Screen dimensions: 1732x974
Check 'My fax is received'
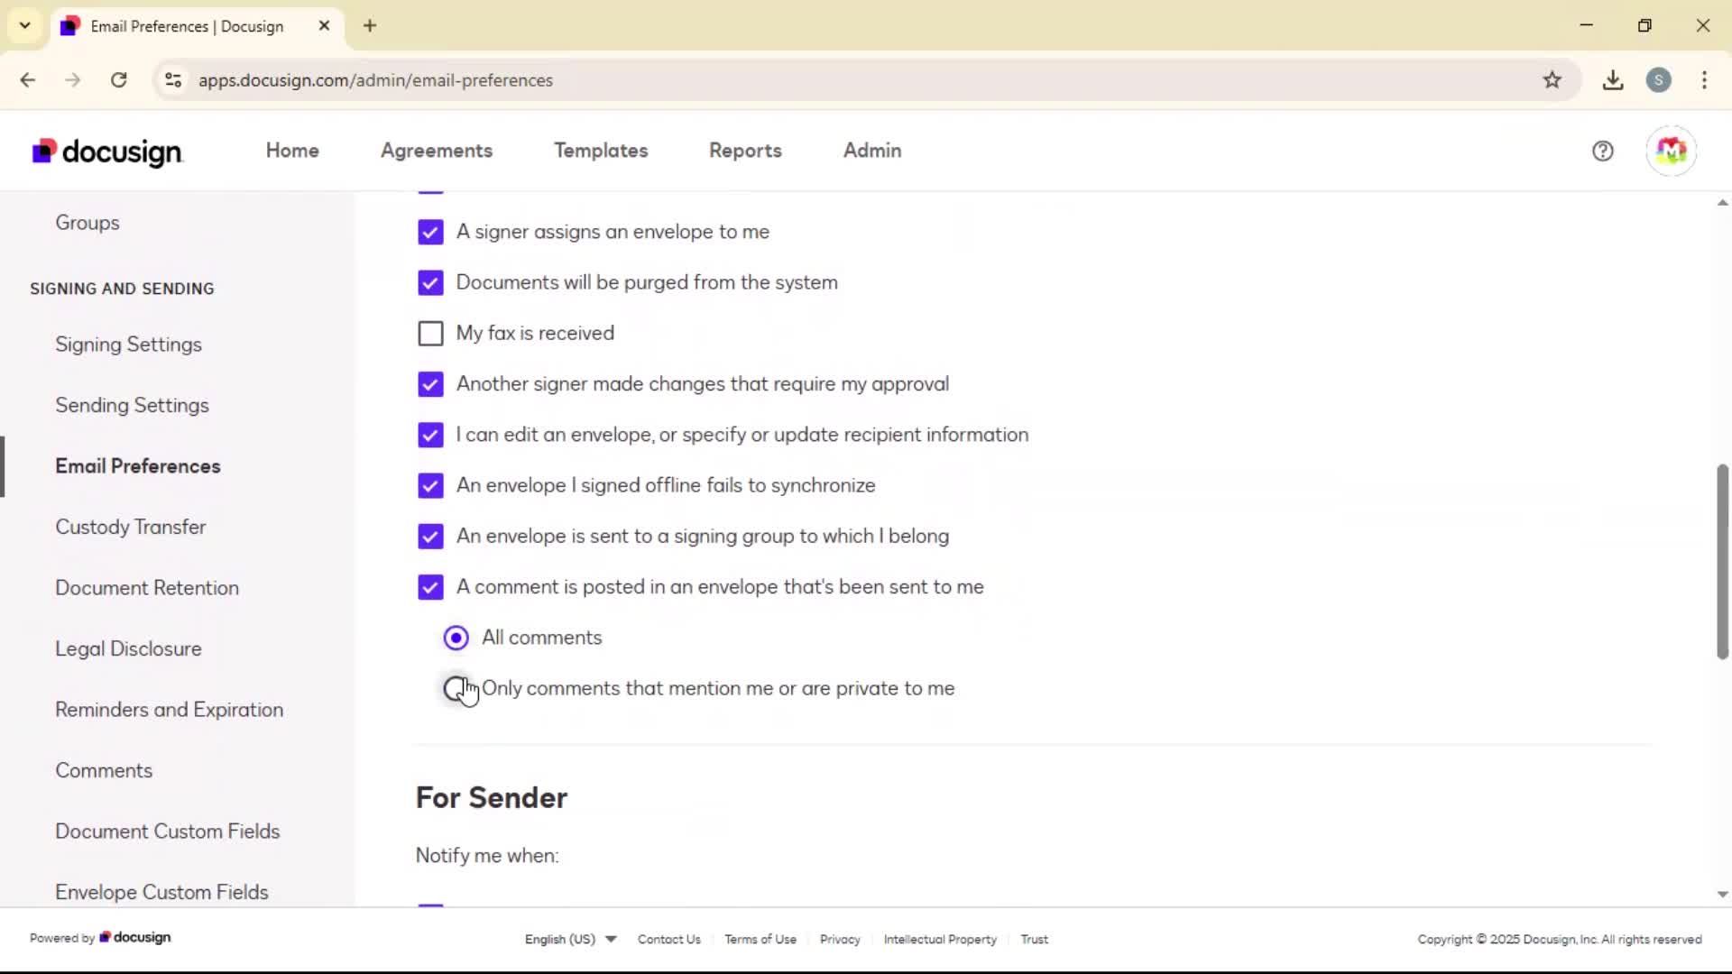(430, 334)
